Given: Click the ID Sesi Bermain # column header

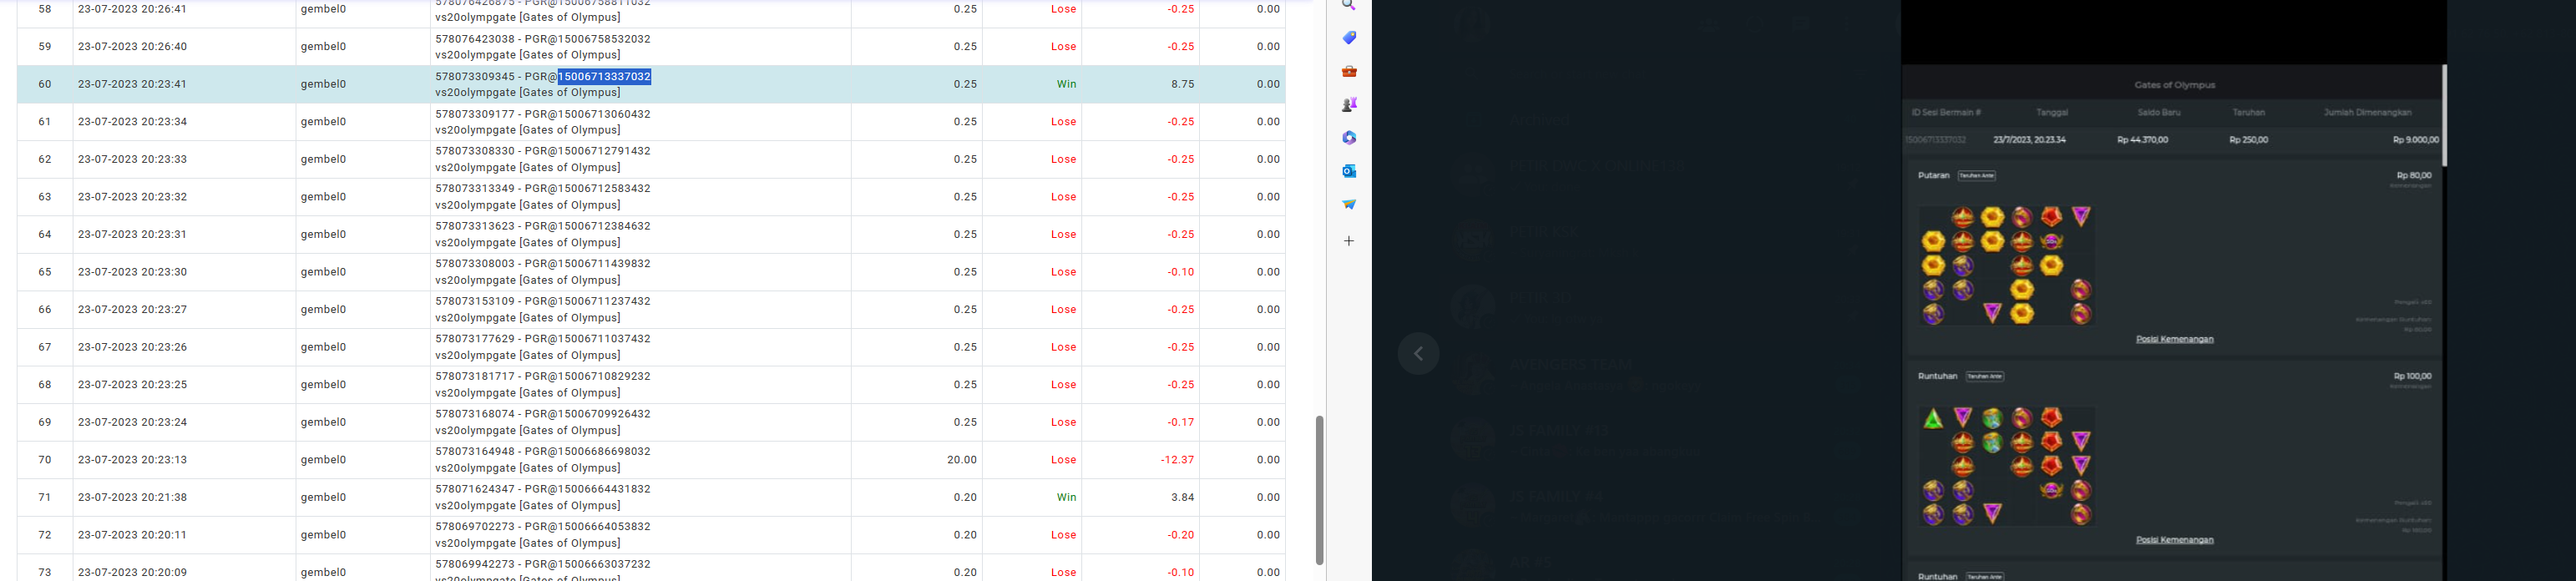Looking at the screenshot, I should point(1946,112).
